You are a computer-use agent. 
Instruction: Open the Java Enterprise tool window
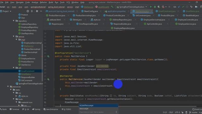point(51,109)
